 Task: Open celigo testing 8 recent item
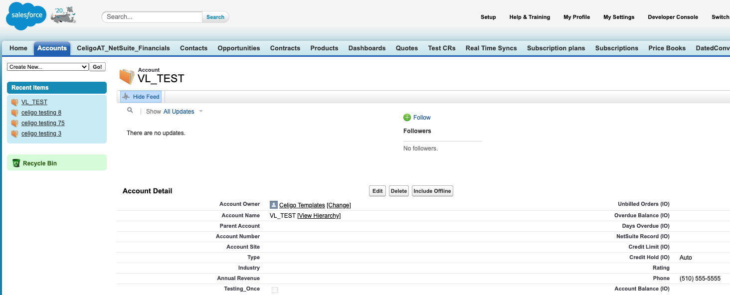[41, 113]
